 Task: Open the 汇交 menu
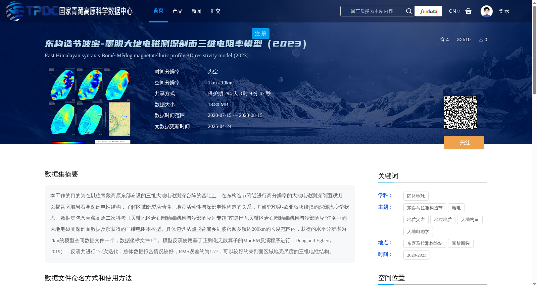point(215,11)
